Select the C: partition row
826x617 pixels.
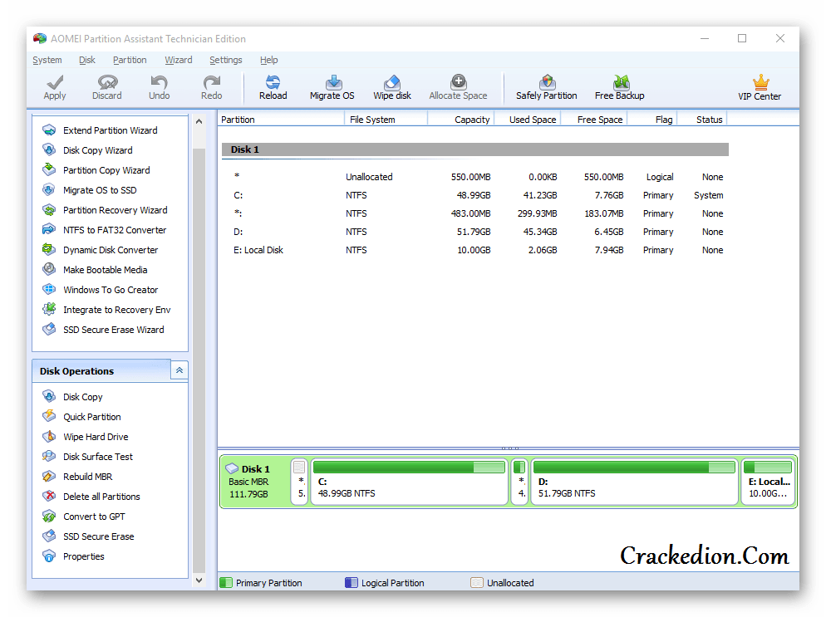tap(475, 195)
